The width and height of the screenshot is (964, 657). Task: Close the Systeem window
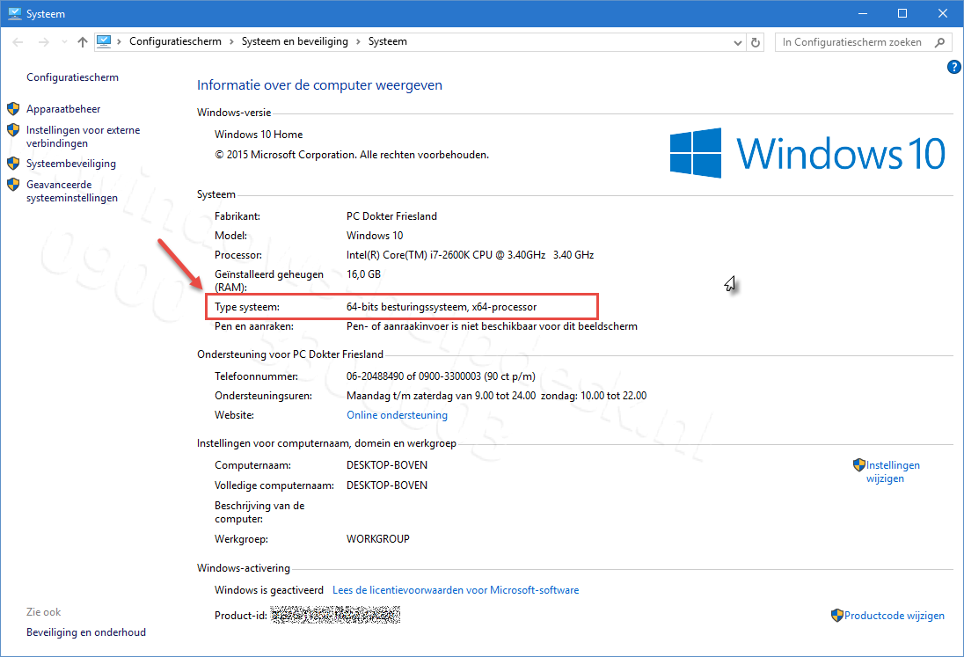[943, 13]
